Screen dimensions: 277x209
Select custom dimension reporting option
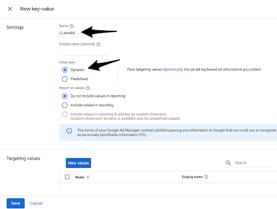[x=65, y=114]
